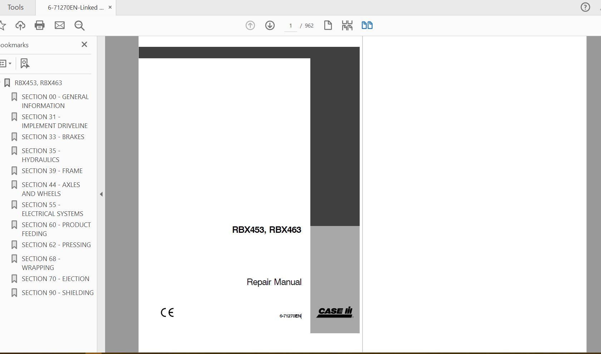
Task: Collapse the bookmarks sidebar with chevron
Action: coord(102,194)
